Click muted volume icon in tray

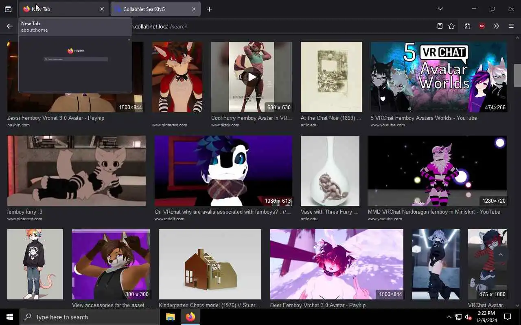click(x=468, y=317)
